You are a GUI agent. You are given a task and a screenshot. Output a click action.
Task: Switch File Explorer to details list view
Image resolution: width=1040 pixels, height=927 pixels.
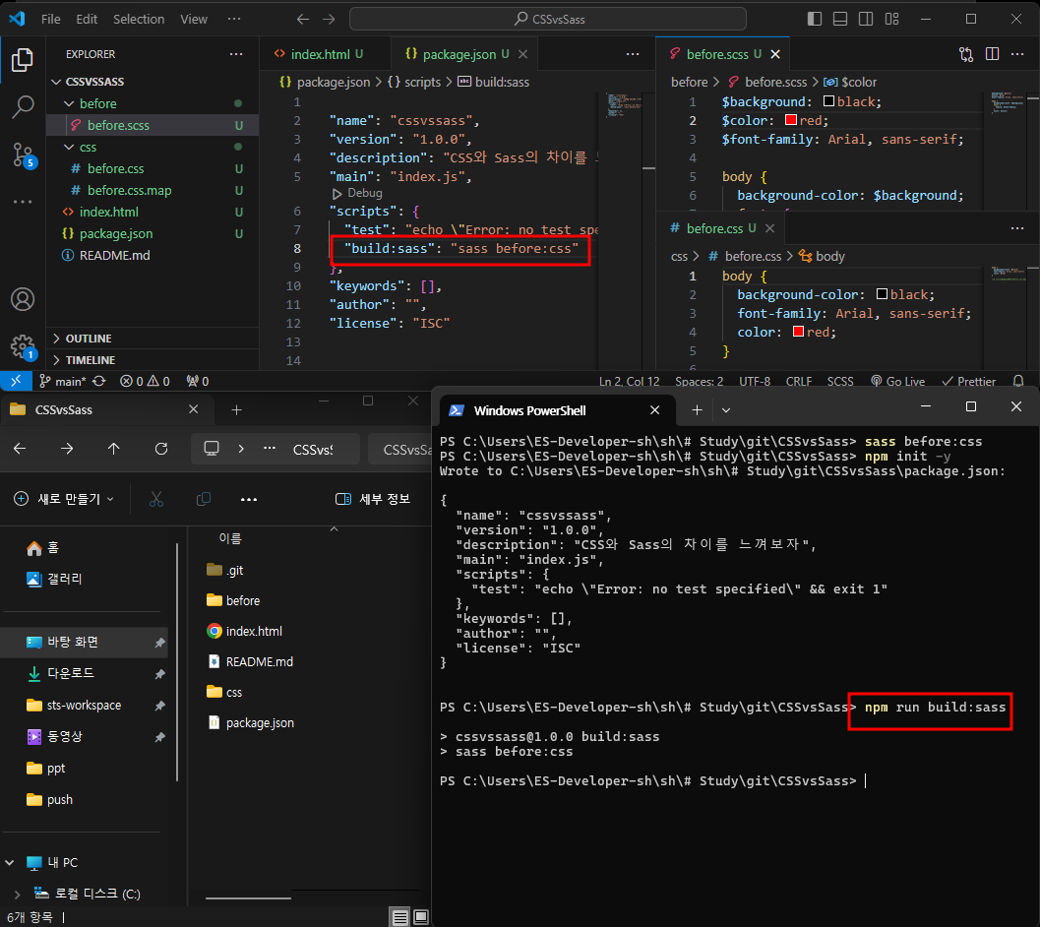point(399,917)
